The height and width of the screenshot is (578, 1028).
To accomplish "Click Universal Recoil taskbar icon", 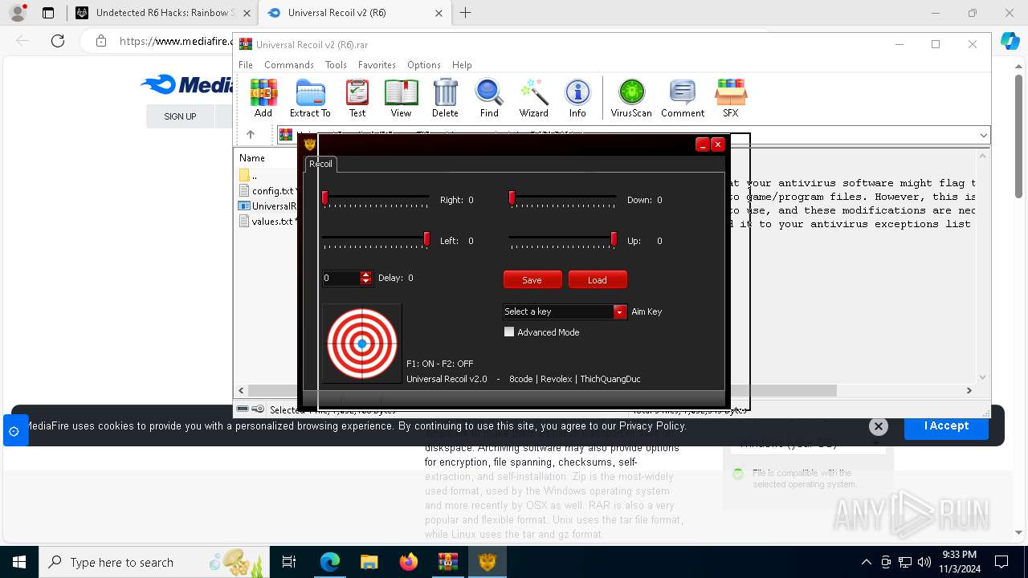I will click(487, 562).
